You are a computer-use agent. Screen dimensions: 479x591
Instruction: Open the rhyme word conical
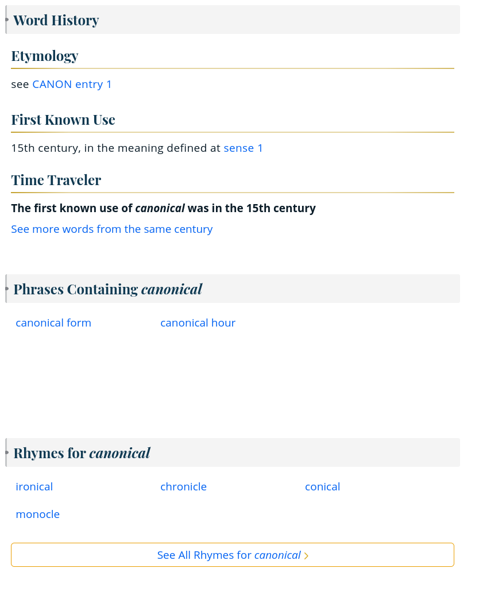coord(323,487)
